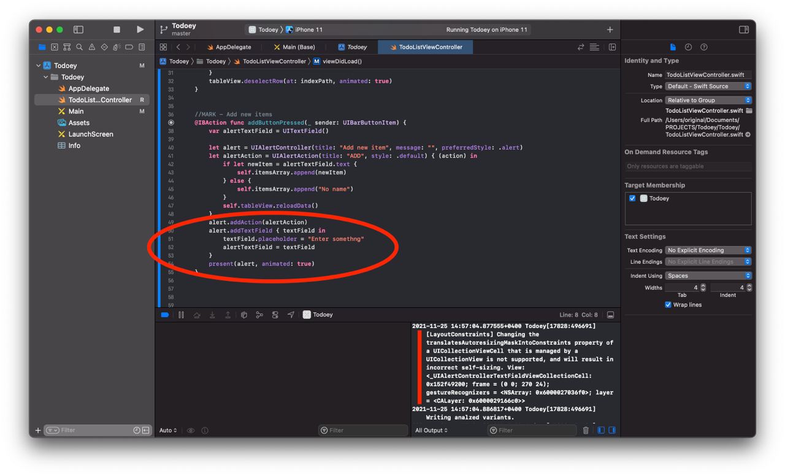Switch to the Main (Base) editor tab
This screenshot has width=785, height=476.
(294, 47)
